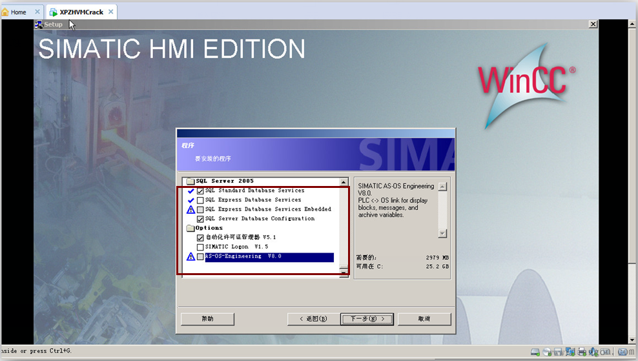Click the warning icon beside AS-OS-Engineering
The width and height of the screenshot is (638, 361).
(x=190, y=257)
